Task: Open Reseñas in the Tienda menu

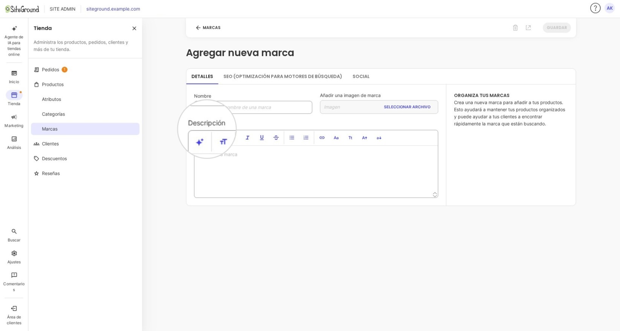Action: pos(85,173)
